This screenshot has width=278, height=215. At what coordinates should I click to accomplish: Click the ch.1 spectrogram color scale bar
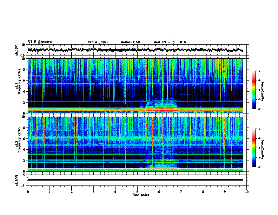[254, 90]
